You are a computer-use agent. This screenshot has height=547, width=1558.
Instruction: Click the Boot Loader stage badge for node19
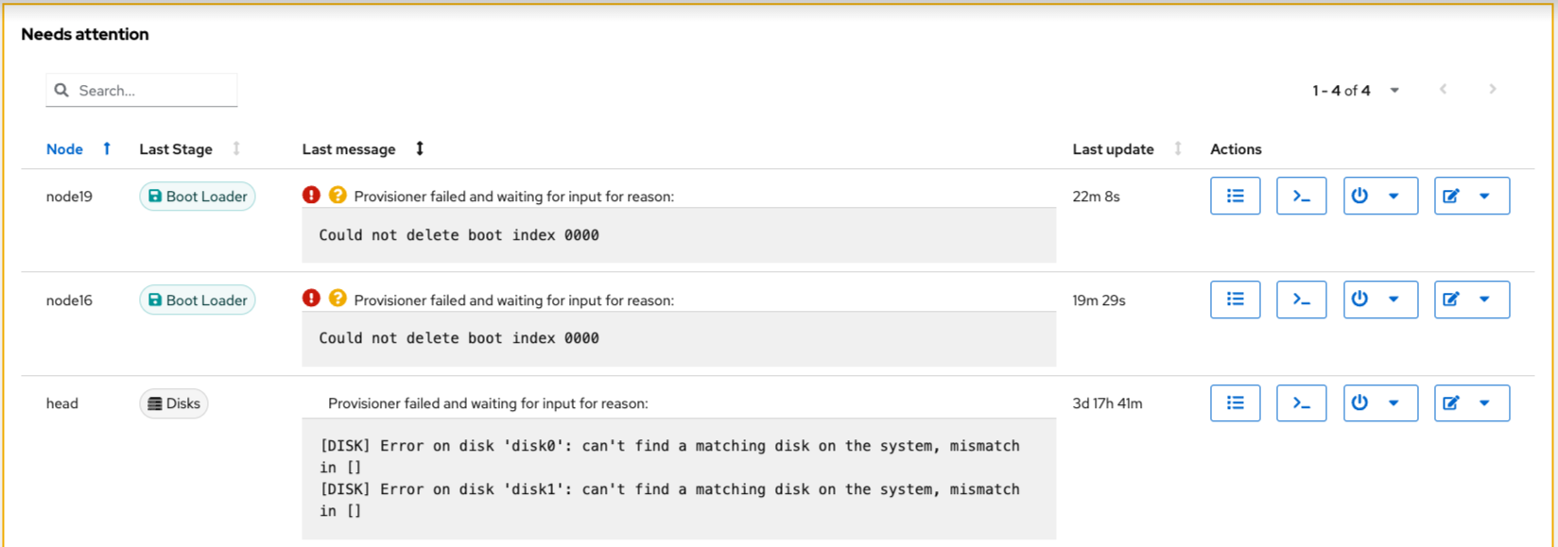198,197
